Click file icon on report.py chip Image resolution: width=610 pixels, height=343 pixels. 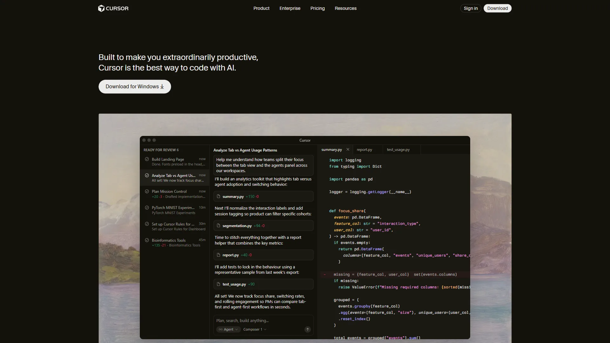218,255
